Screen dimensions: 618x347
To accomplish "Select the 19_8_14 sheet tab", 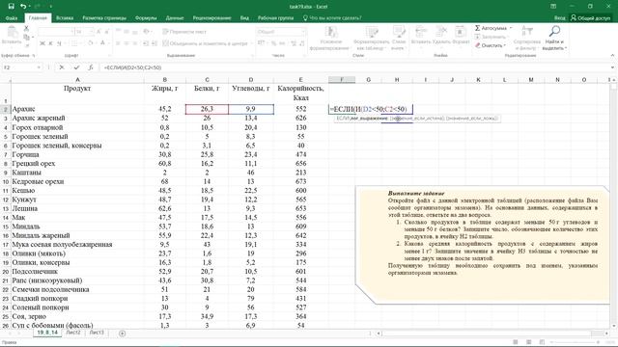I will pos(47,333).
